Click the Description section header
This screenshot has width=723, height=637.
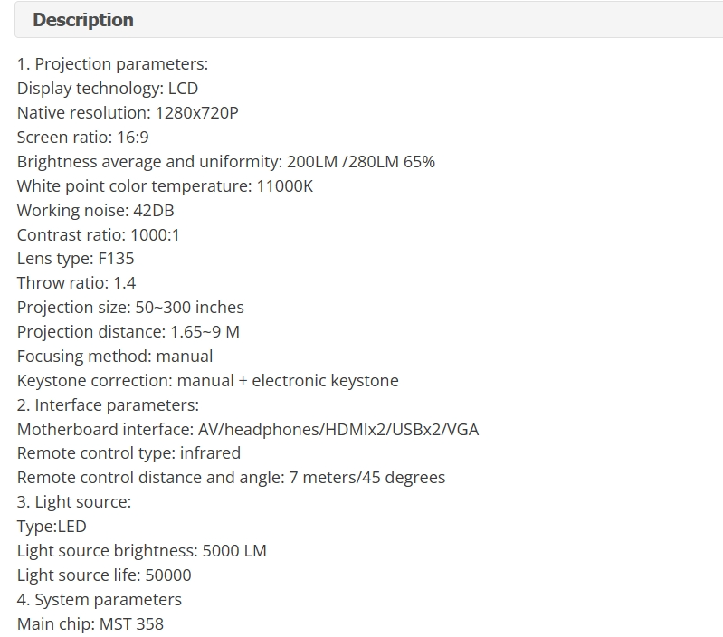tap(83, 20)
